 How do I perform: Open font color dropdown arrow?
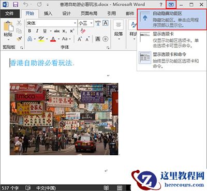tap(58, 39)
